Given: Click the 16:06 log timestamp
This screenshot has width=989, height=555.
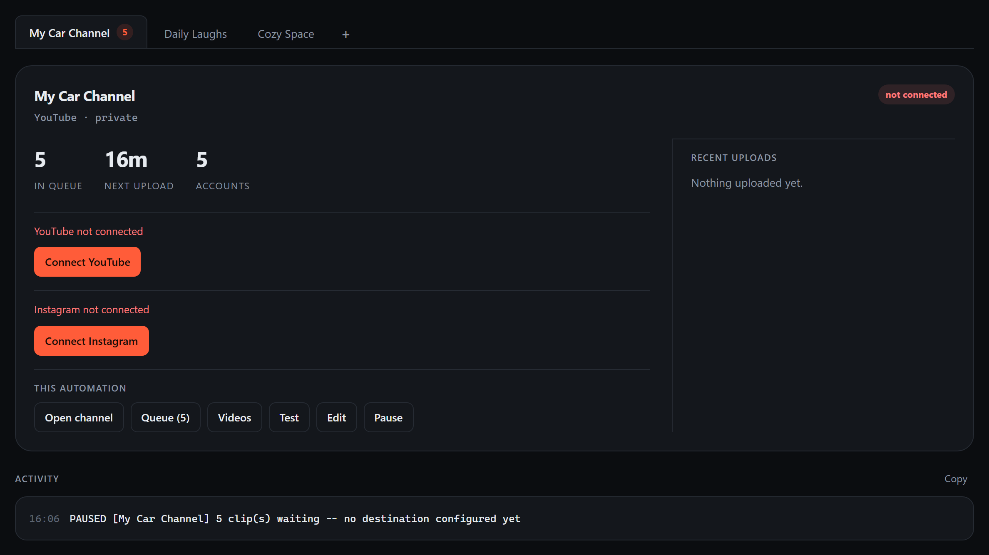Looking at the screenshot, I should 44,519.
